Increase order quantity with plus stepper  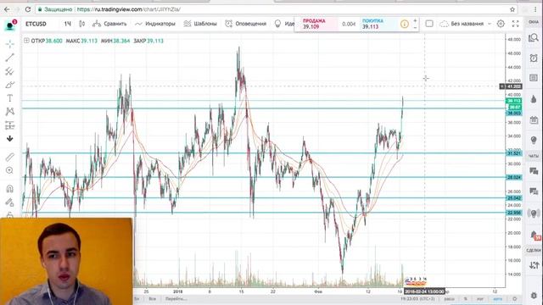coord(415,21)
